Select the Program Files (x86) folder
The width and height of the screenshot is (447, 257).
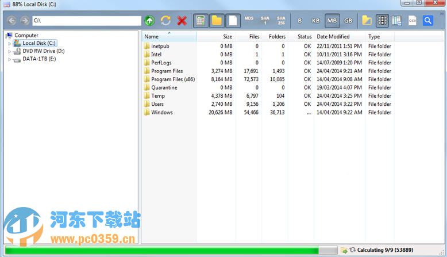(x=268, y=79)
